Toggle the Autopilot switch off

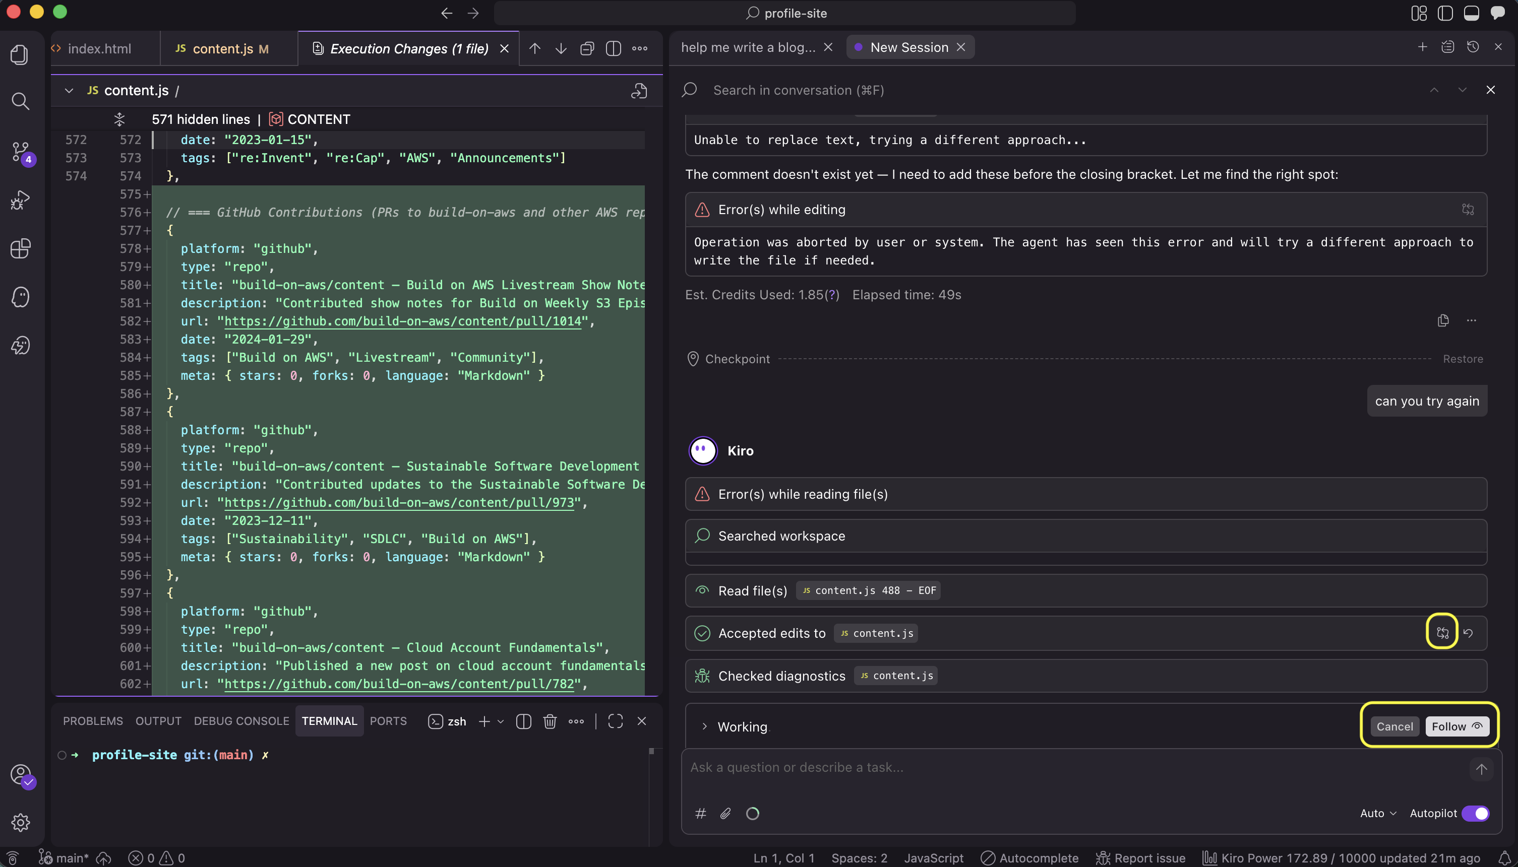pos(1476,814)
